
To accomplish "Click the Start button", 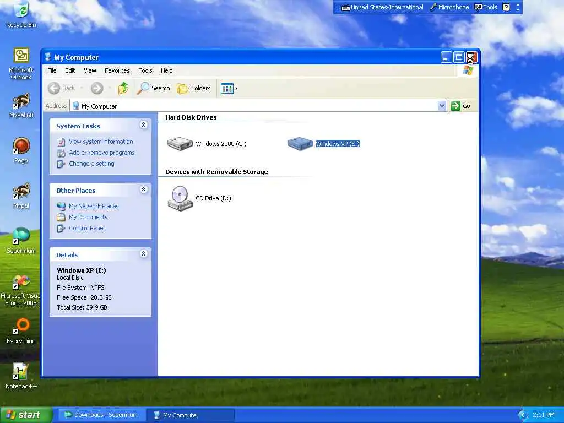I will (26, 415).
